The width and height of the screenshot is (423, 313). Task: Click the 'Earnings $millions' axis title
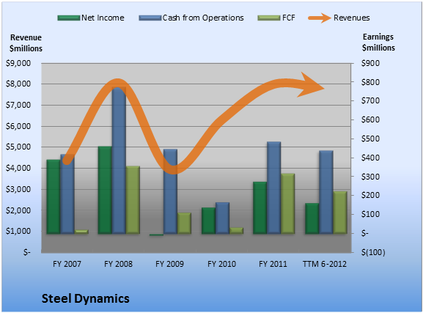[x=378, y=42]
